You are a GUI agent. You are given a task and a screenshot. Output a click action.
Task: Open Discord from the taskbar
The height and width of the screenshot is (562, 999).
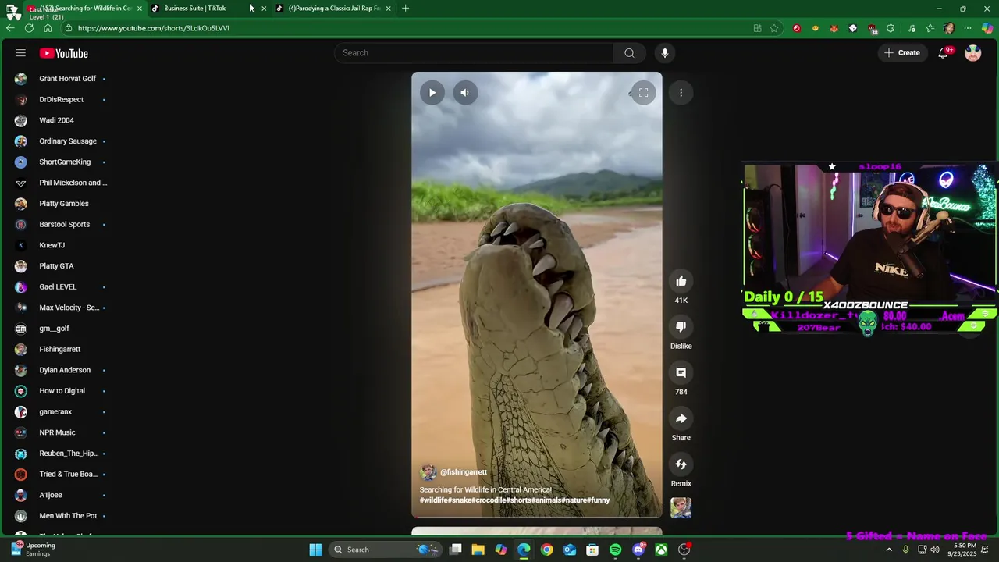(x=638, y=550)
